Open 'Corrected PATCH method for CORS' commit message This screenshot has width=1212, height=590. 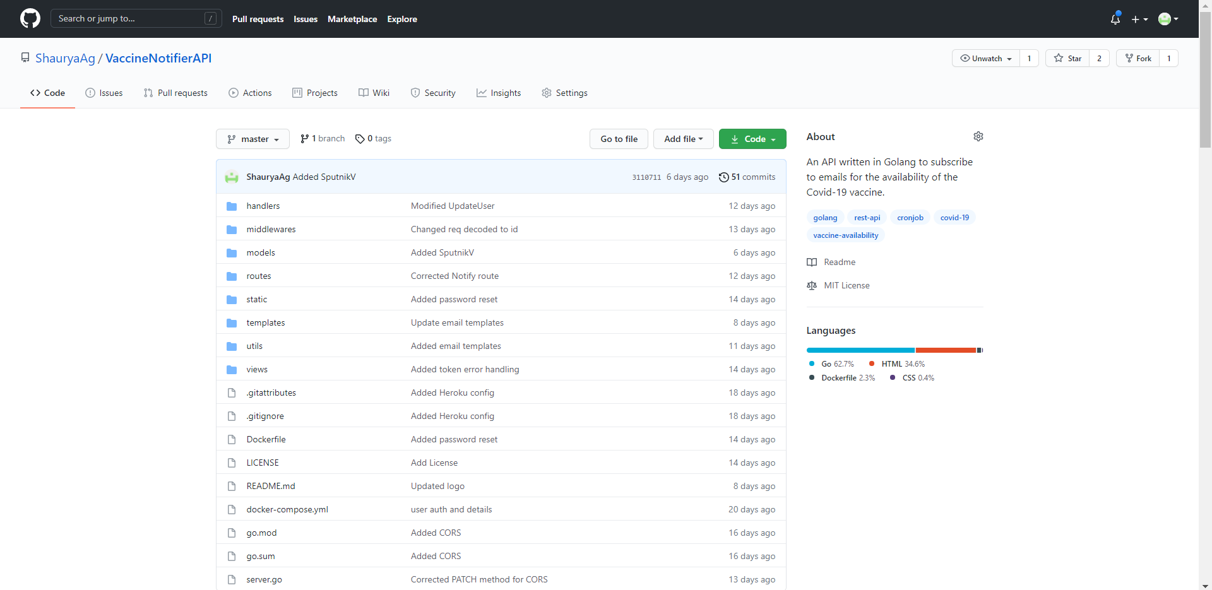(479, 579)
